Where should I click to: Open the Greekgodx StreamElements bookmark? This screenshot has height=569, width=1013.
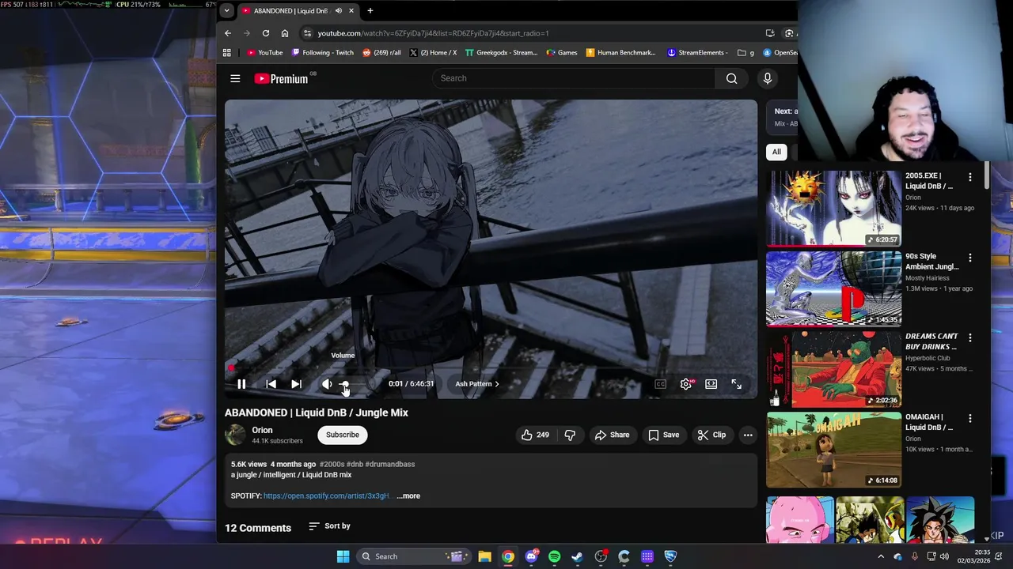[501, 53]
